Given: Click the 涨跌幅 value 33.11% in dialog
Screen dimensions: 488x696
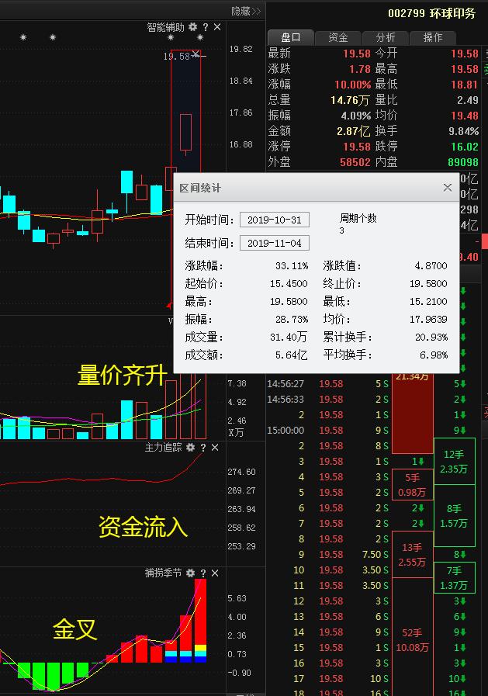Looking at the screenshot, I should [x=292, y=266].
